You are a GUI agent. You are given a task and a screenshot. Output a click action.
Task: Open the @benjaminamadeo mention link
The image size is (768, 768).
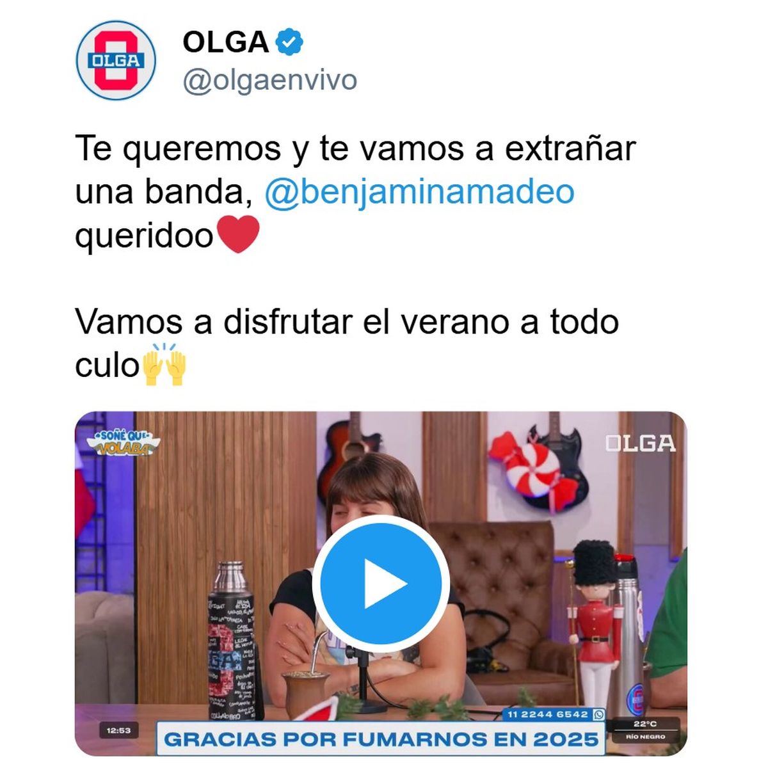419,192
